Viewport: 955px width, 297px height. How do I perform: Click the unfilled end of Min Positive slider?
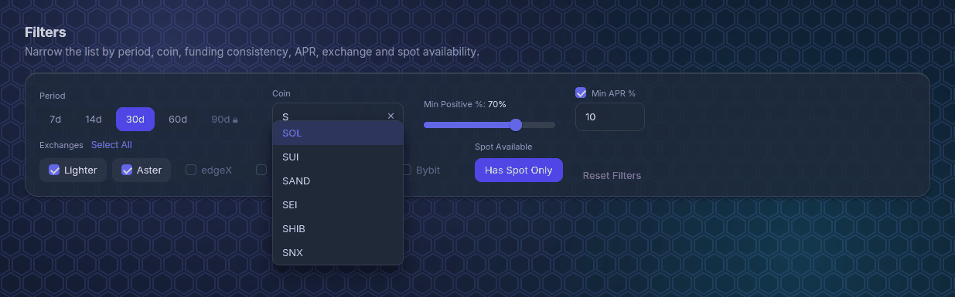point(539,125)
